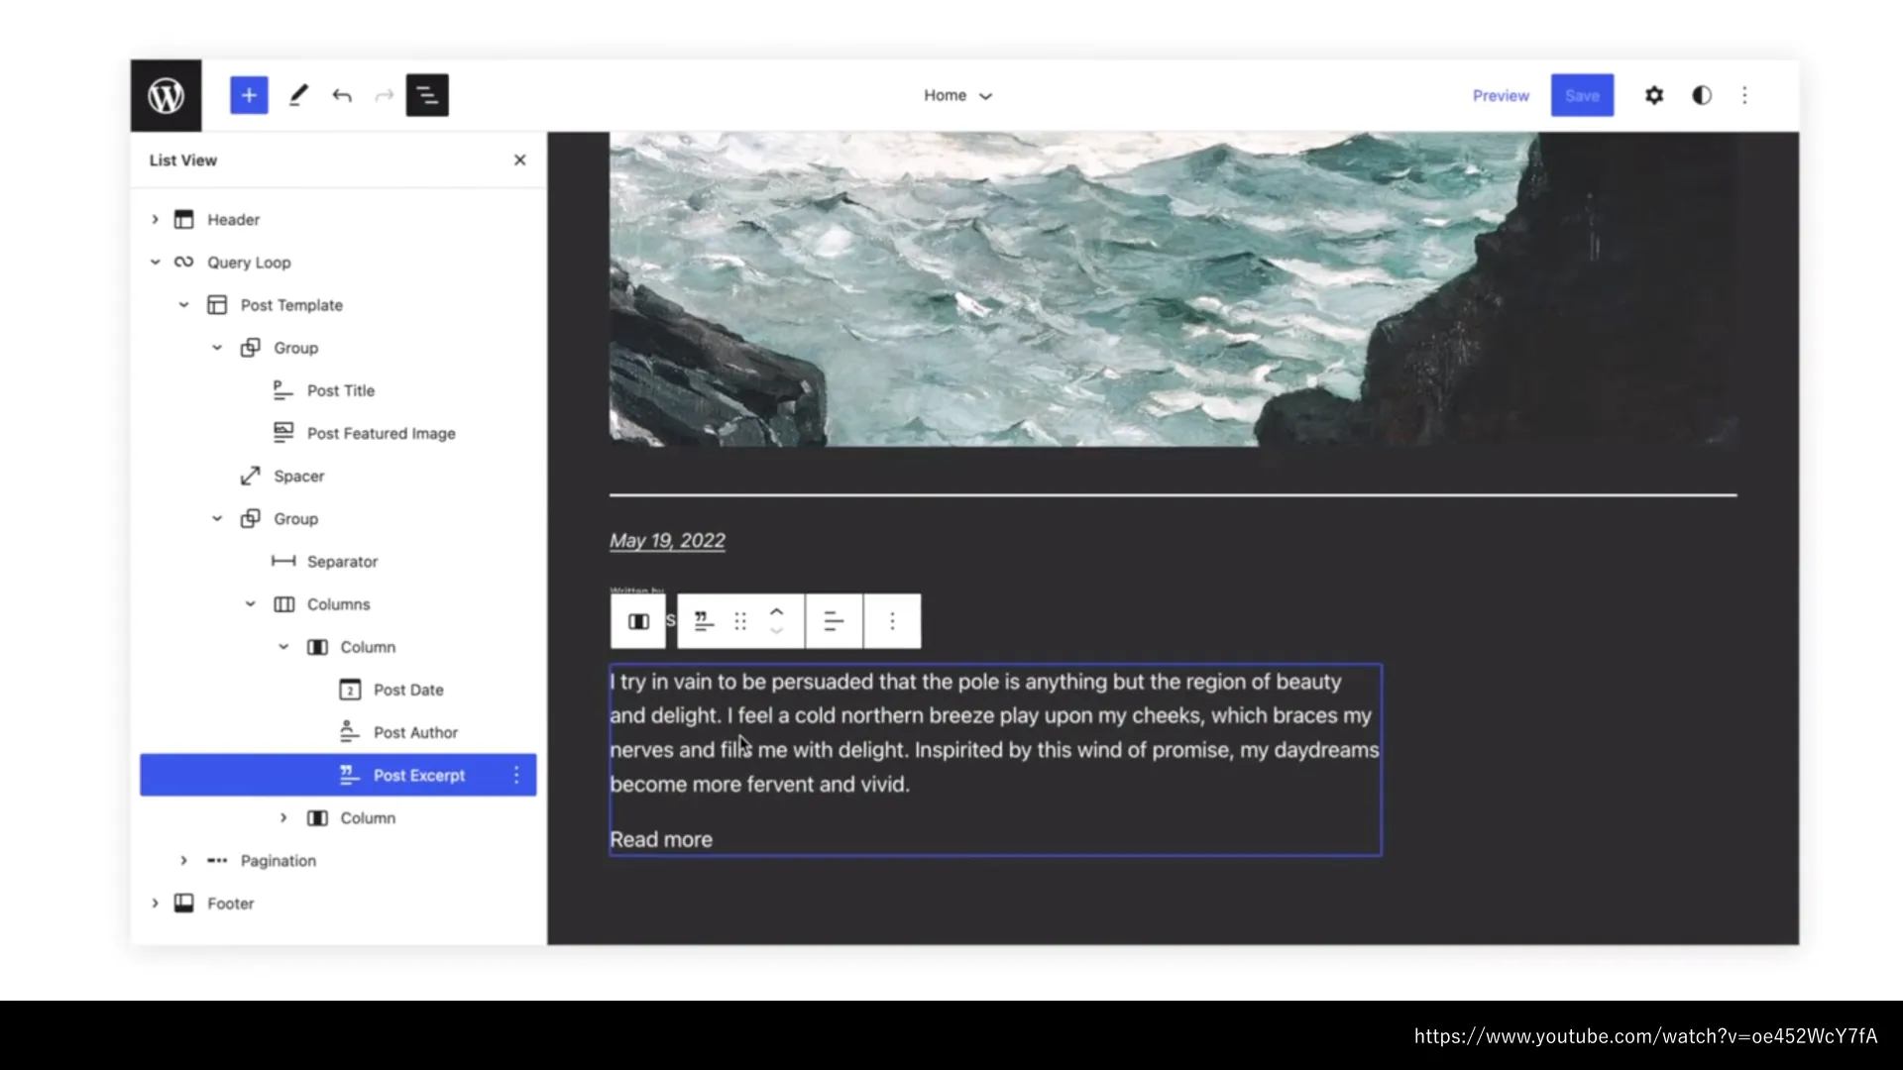The height and width of the screenshot is (1070, 1903).
Task: Move block up with chevron arrow
Action: point(777,611)
